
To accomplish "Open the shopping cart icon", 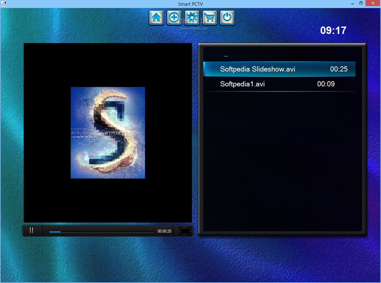I will click(x=209, y=18).
